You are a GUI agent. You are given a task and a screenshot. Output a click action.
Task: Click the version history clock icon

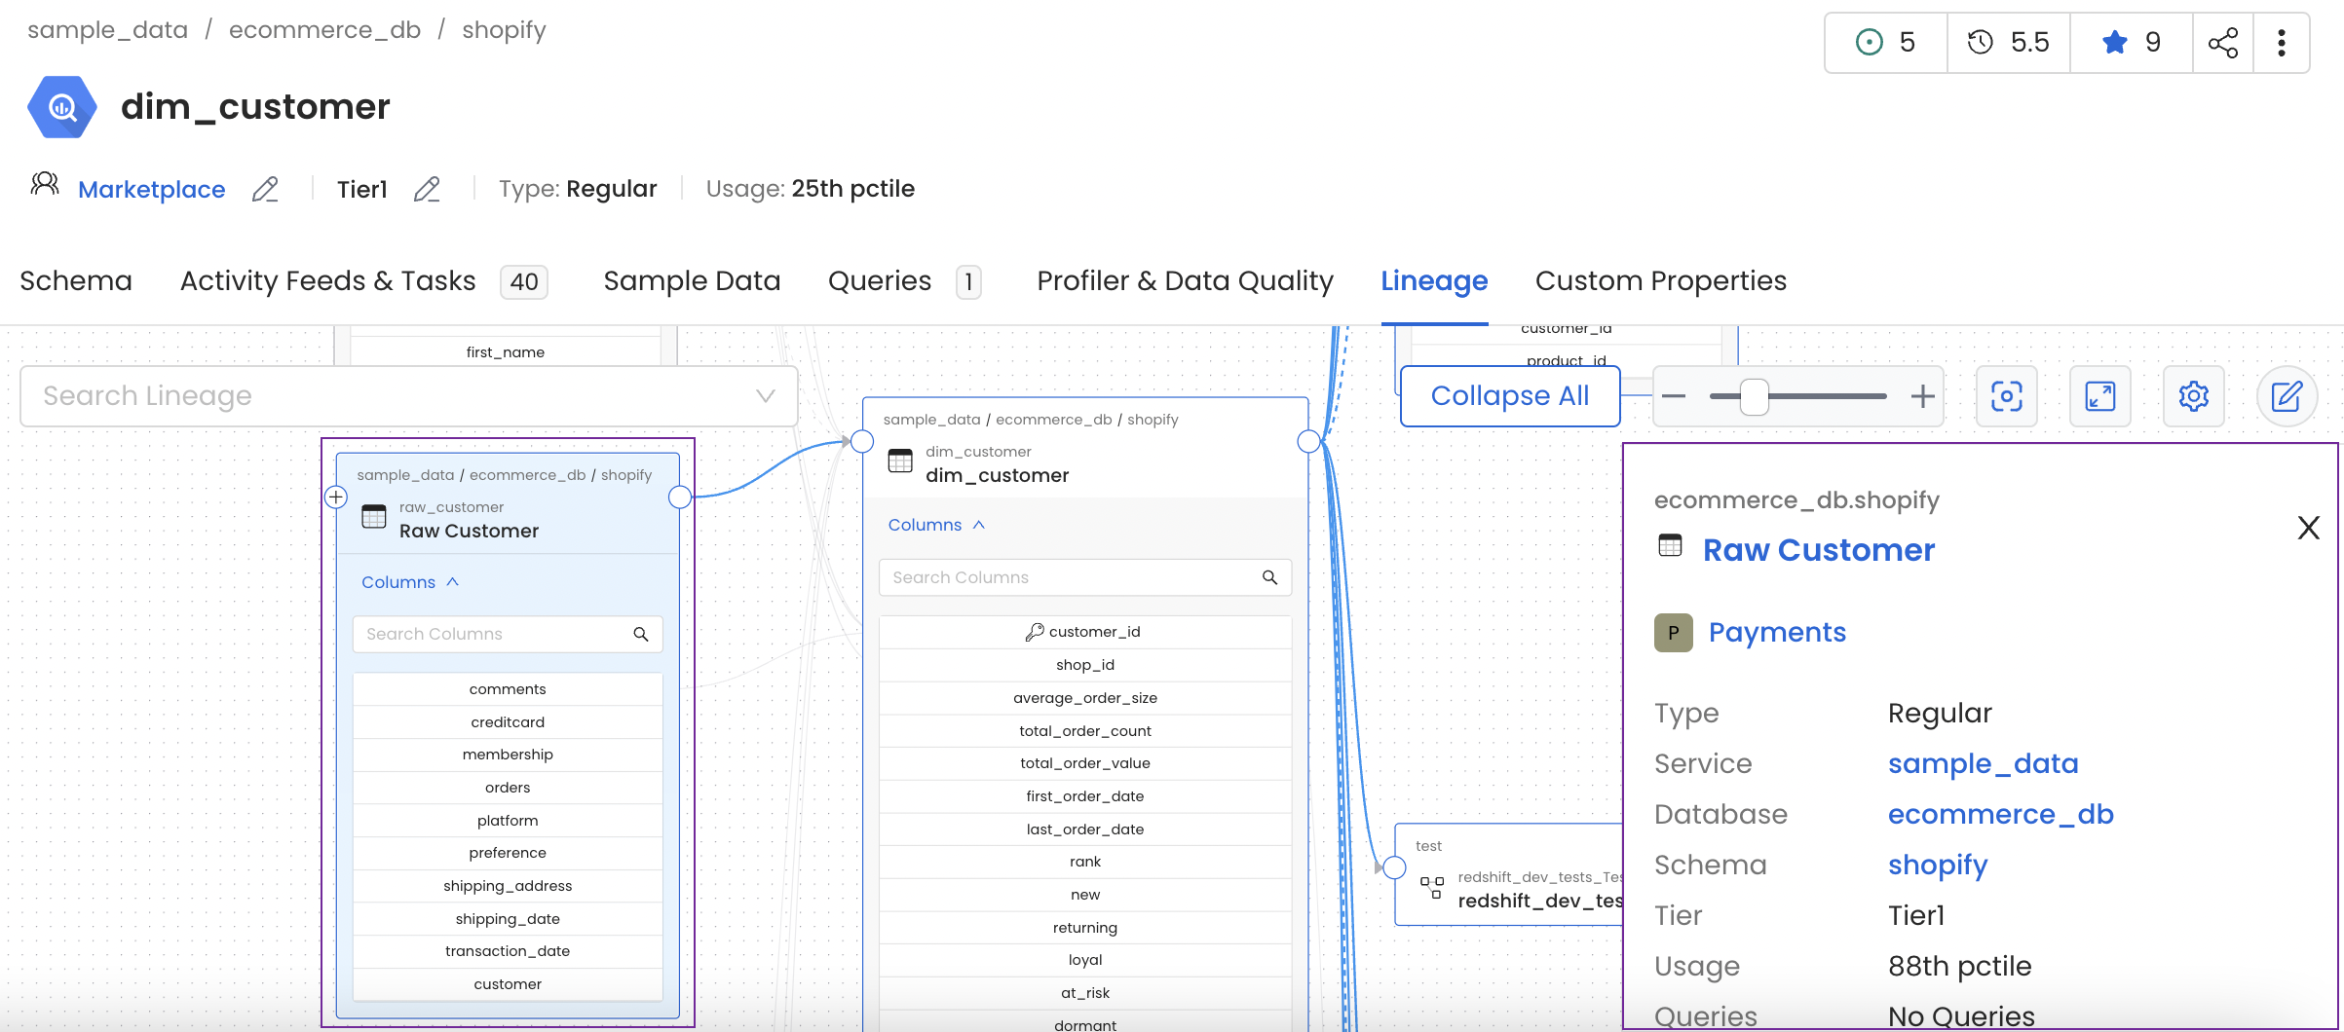tap(1979, 42)
